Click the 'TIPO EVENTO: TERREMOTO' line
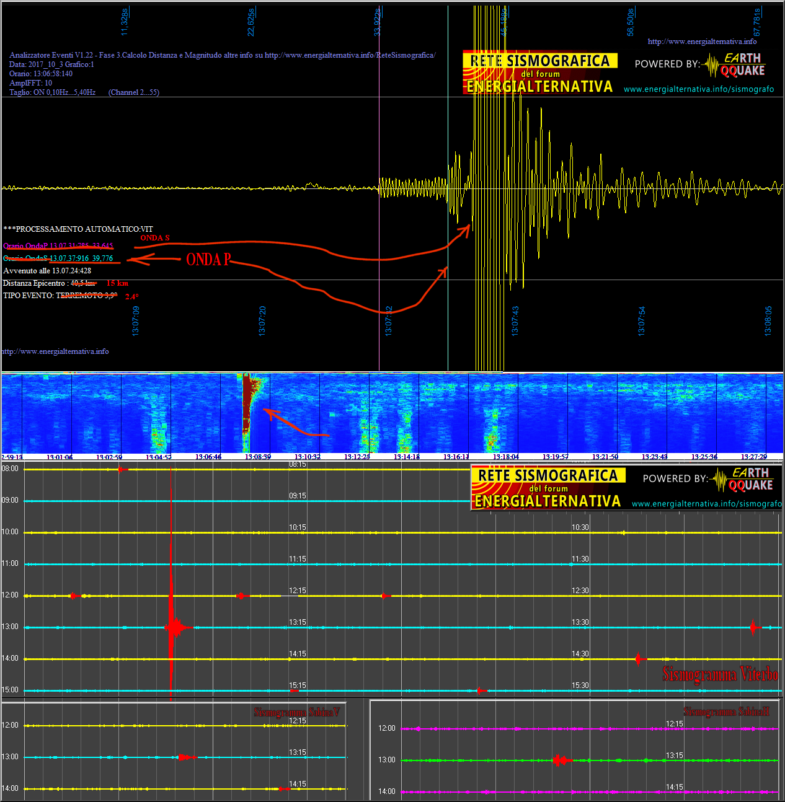The image size is (785, 802). [x=60, y=296]
